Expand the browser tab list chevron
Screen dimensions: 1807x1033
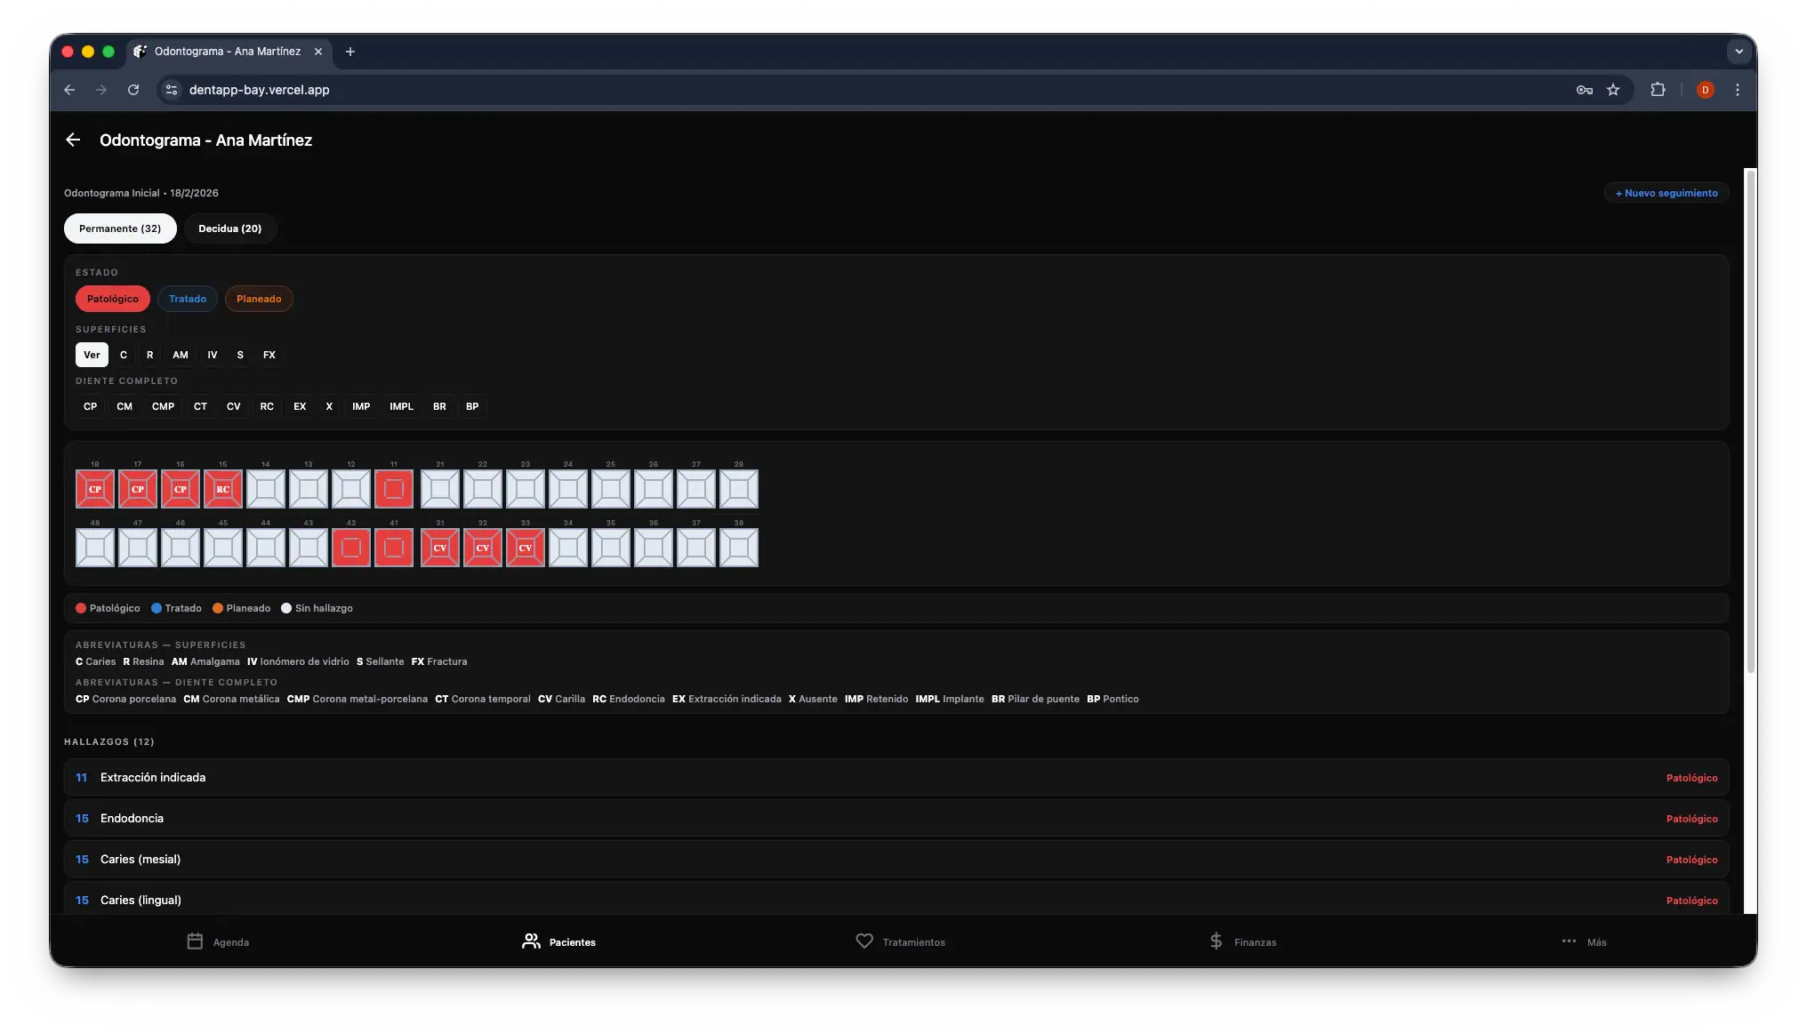[1739, 52]
